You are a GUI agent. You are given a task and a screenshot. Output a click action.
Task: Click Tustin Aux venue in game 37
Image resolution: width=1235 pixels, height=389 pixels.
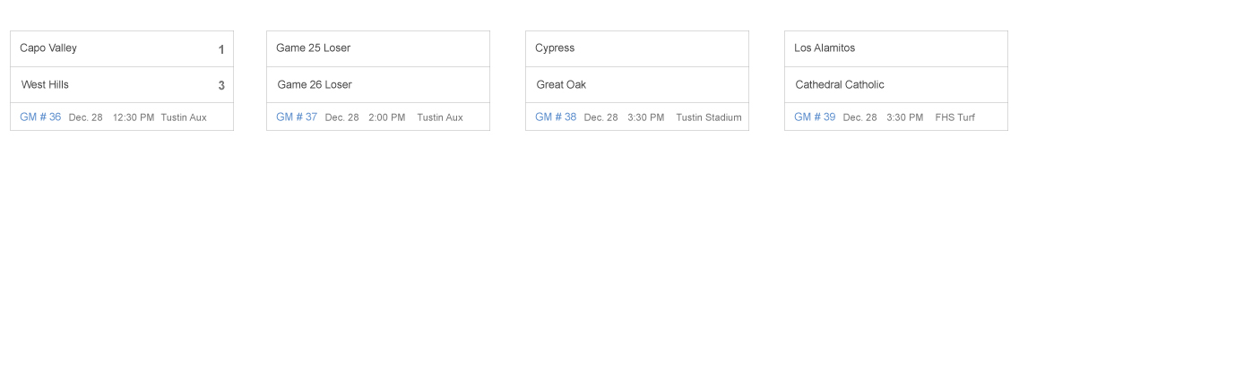tap(440, 117)
